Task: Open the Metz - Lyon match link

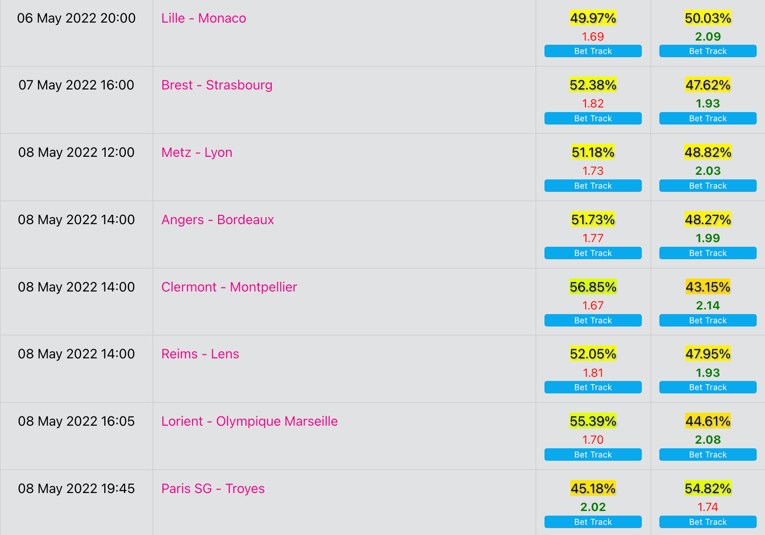Action: pyautogui.click(x=197, y=153)
